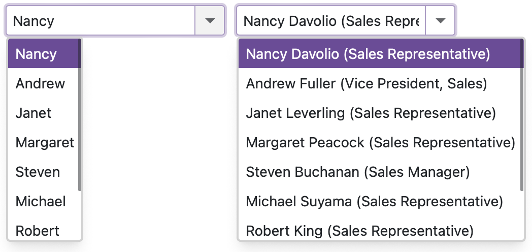Pick Michael in the first-name list

pyautogui.click(x=44, y=201)
